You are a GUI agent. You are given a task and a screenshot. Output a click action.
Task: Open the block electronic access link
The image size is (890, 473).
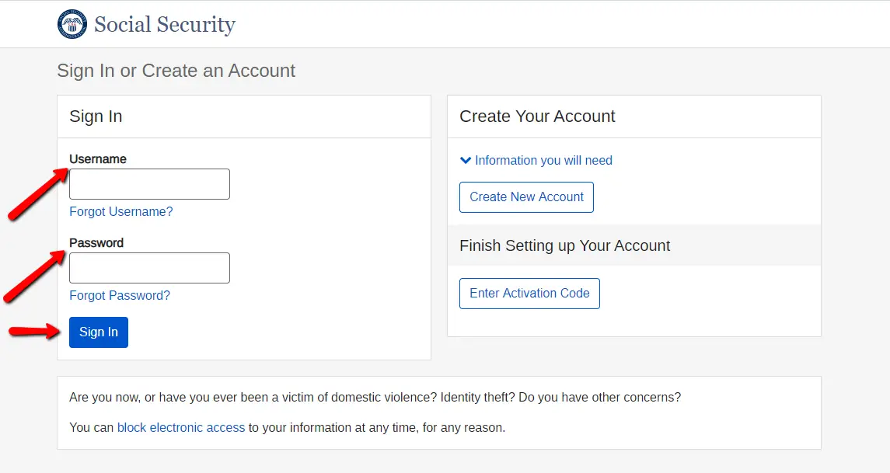181,427
